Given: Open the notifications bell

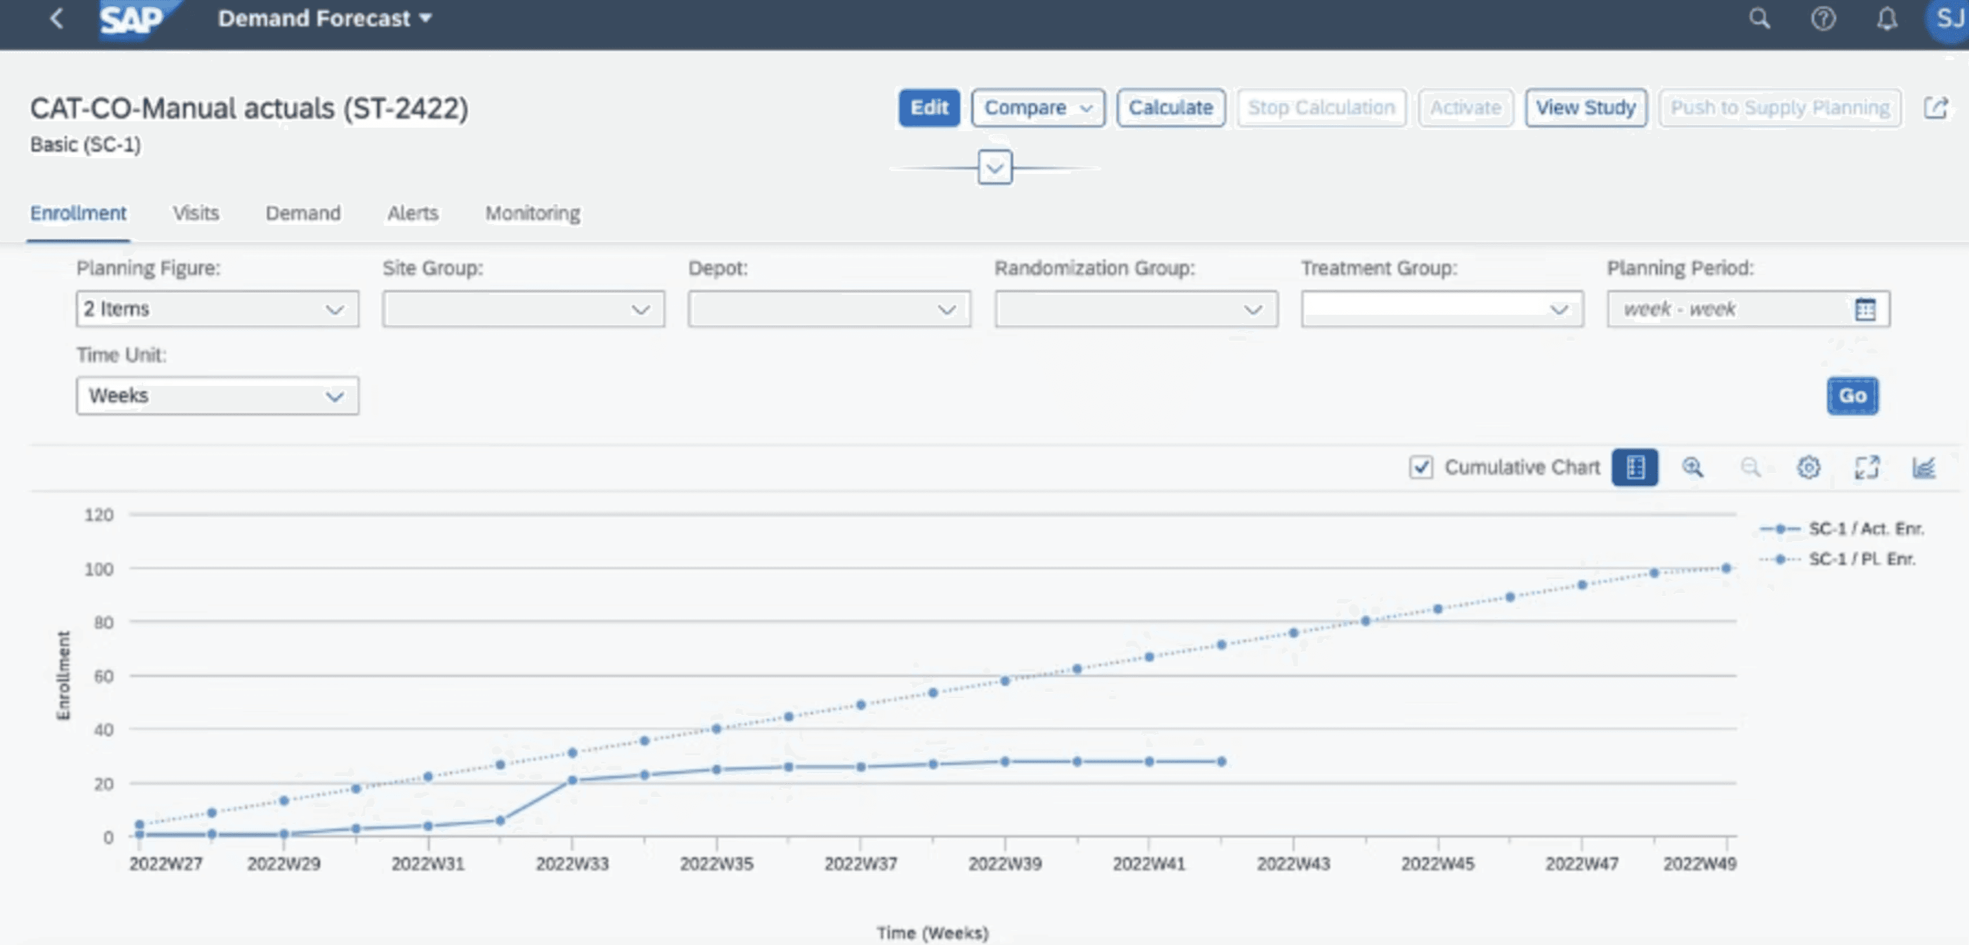Looking at the screenshot, I should (x=1886, y=18).
